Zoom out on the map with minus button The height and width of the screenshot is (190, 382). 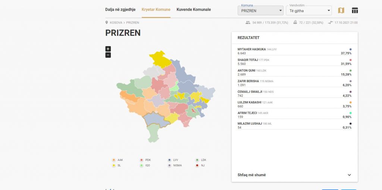[108, 55]
